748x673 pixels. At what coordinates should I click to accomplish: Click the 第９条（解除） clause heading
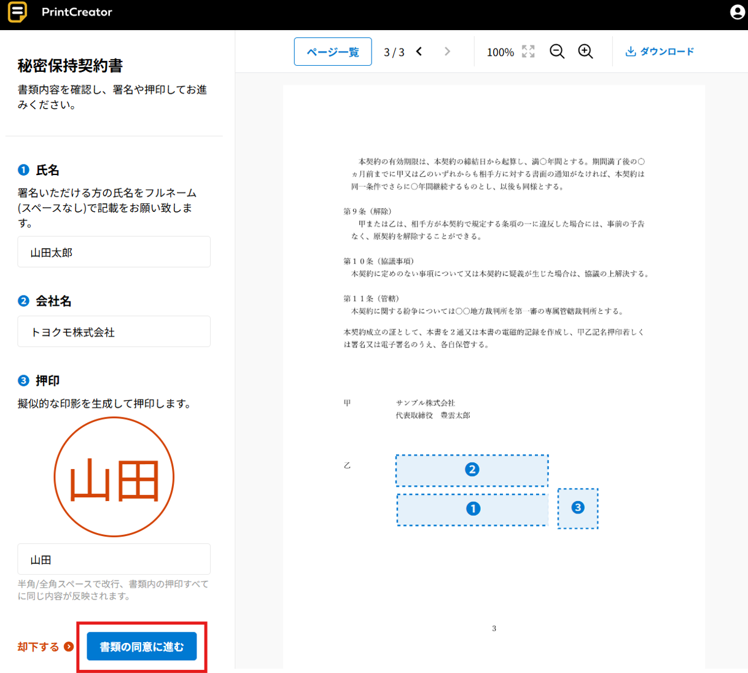tap(367, 211)
